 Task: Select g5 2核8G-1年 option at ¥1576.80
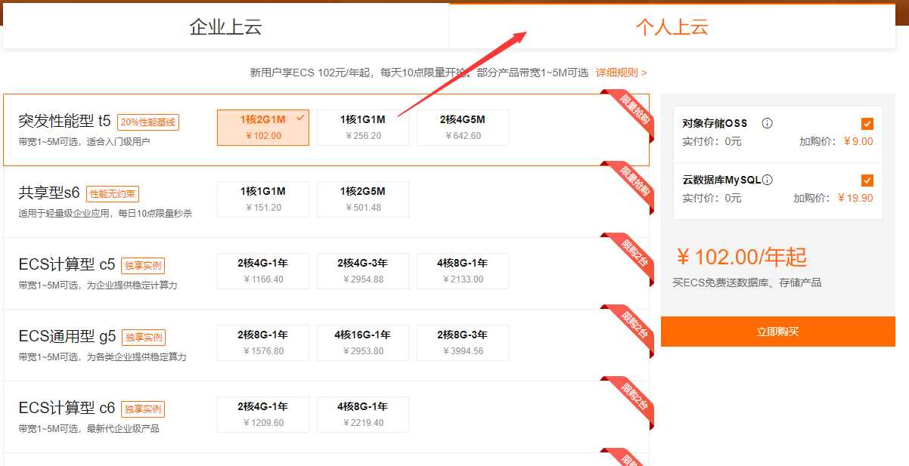pos(263,343)
